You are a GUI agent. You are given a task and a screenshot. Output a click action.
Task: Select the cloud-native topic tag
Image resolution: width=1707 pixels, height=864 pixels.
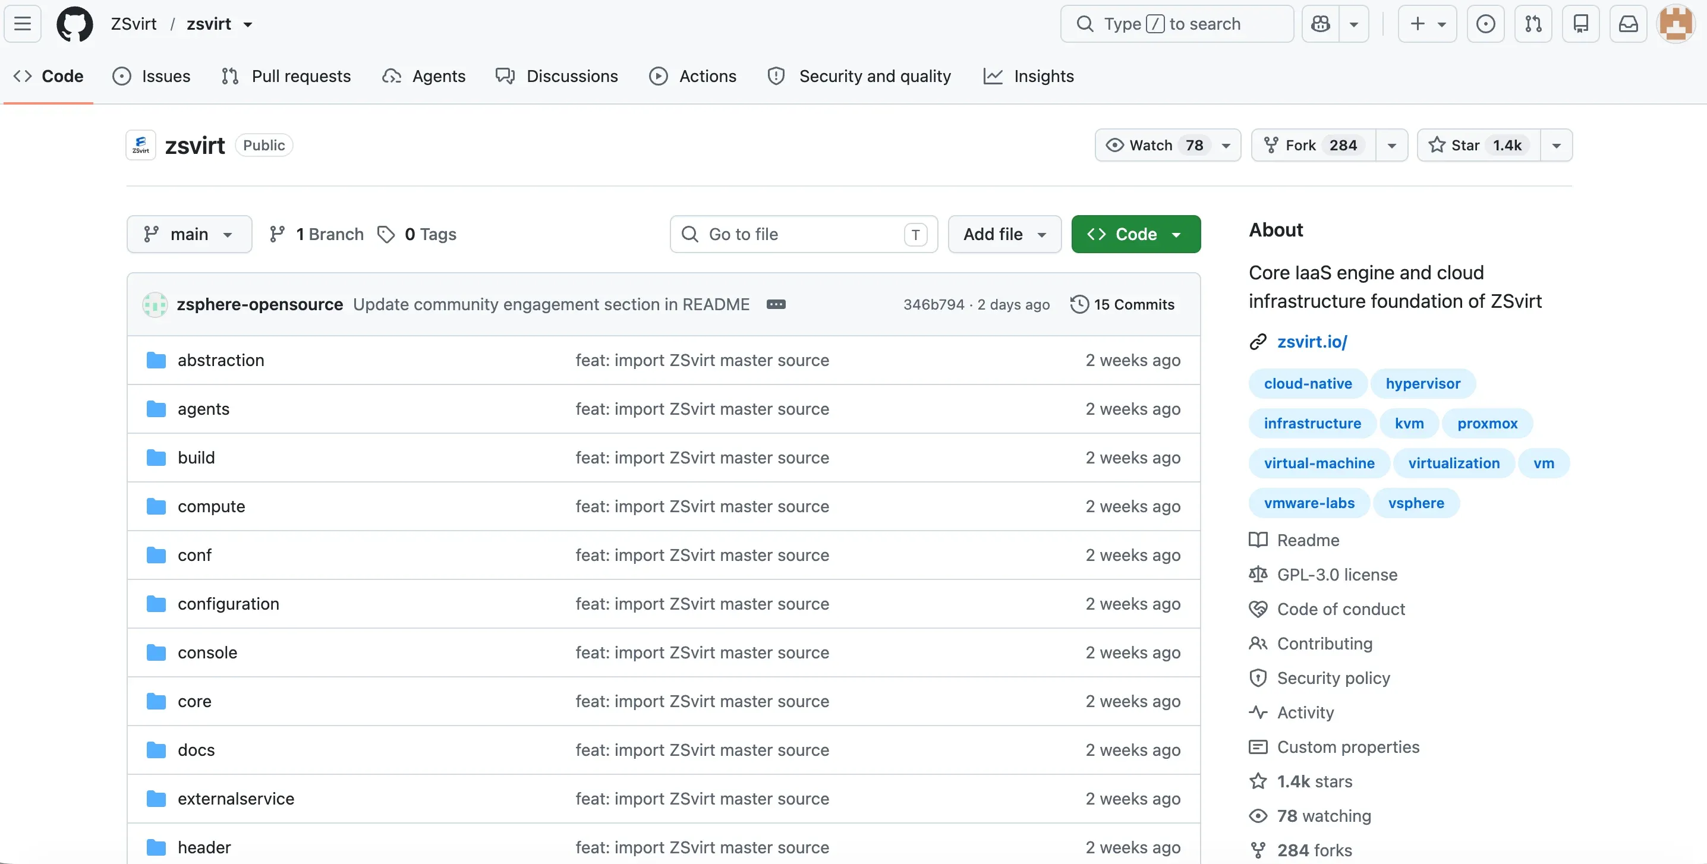click(1308, 384)
